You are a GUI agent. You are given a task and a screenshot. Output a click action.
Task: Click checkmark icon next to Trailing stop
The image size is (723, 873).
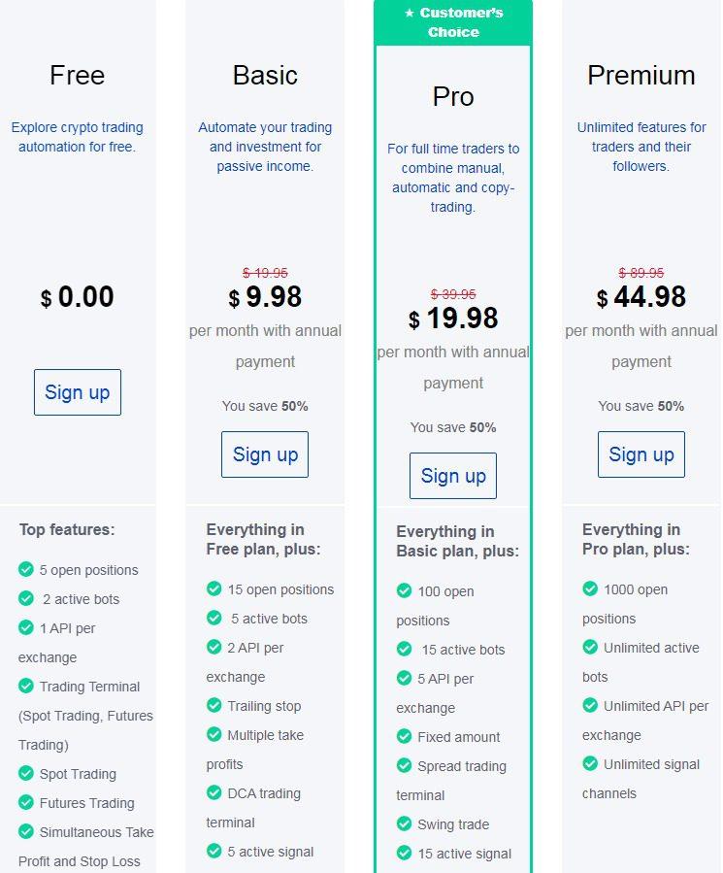[x=214, y=705]
